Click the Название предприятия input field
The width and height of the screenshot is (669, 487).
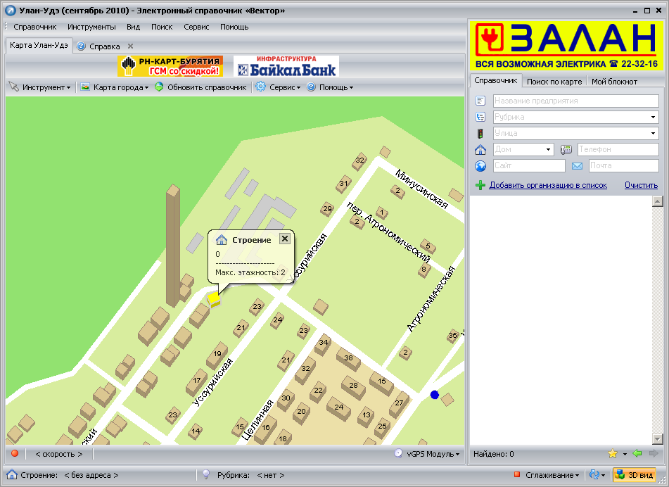(x=575, y=101)
